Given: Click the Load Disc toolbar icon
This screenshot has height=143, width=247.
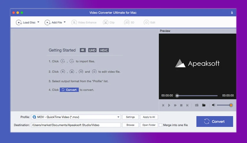Looking at the screenshot, I should tap(19, 22).
